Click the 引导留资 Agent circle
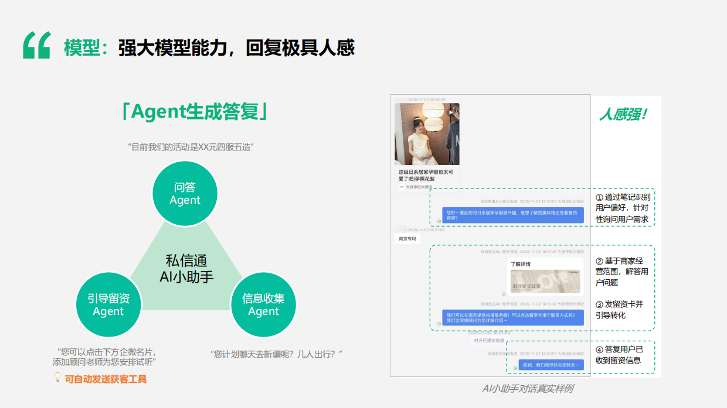This screenshot has width=727, height=408. coord(108,304)
